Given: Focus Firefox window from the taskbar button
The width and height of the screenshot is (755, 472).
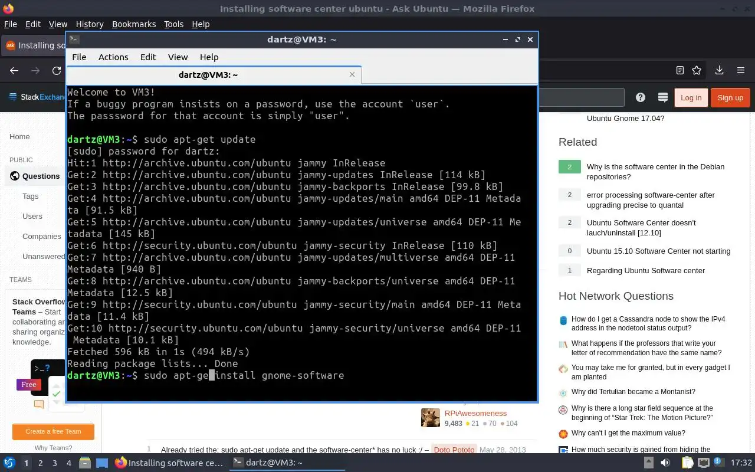Looking at the screenshot, I should click(169, 463).
